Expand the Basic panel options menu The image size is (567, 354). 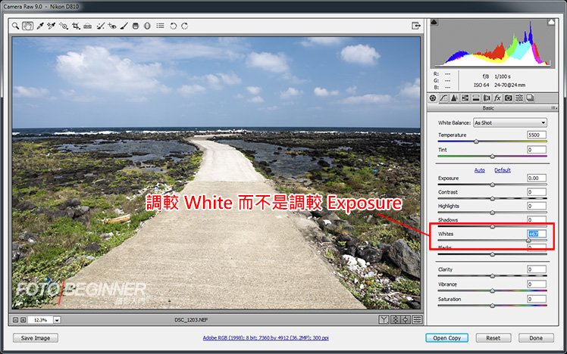click(554, 108)
